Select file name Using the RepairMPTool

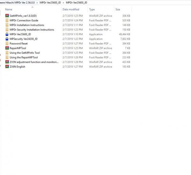(x=24, y=57)
